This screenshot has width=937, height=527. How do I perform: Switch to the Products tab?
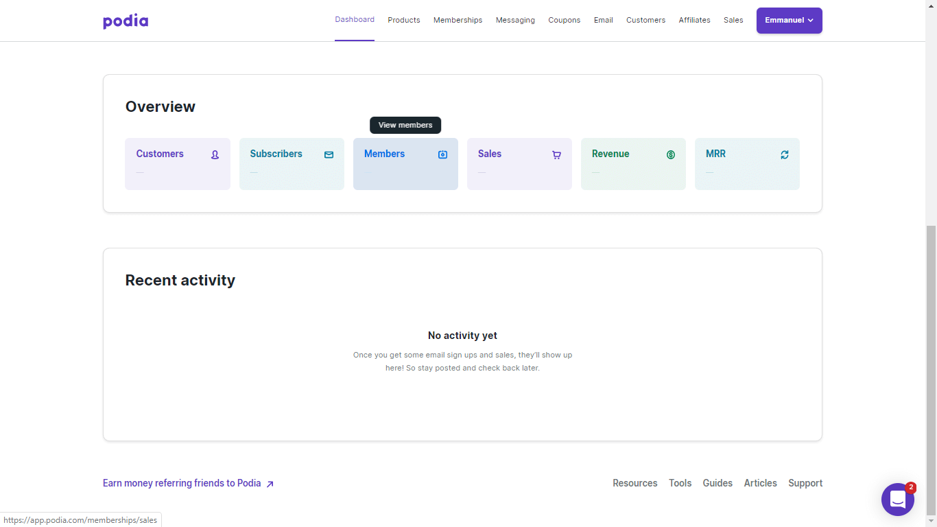pos(403,20)
